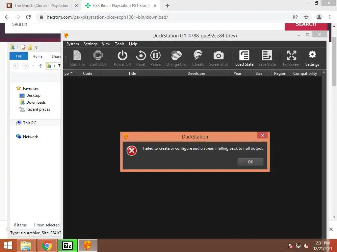
Task: Bookmark this page with star icon
Action: point(306,17)
